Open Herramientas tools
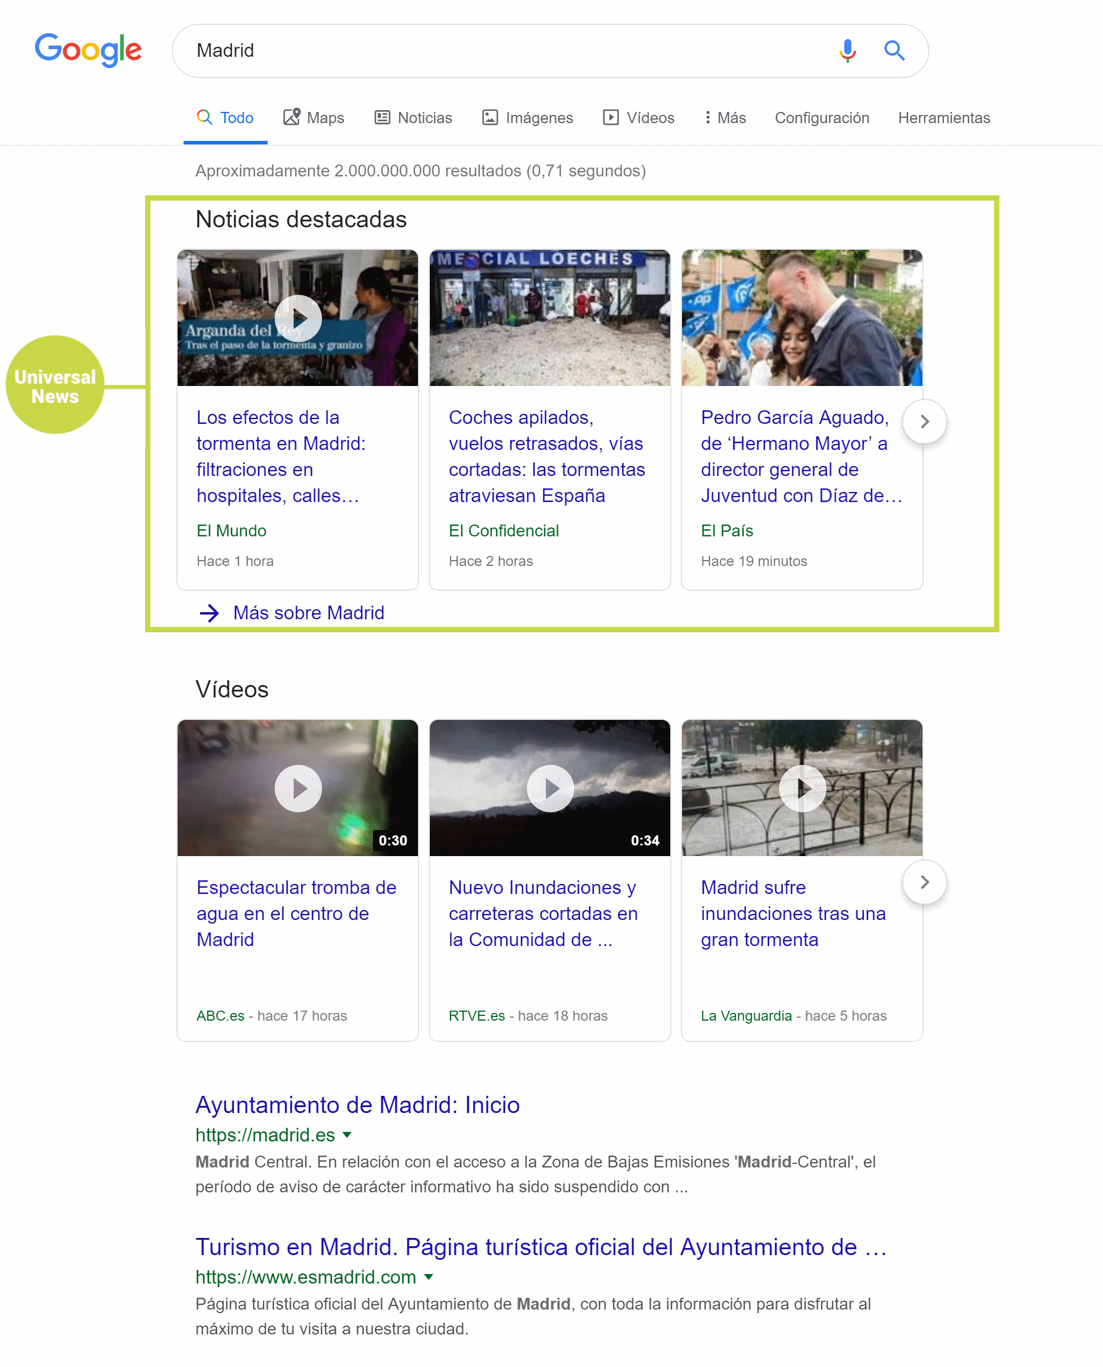Image resolution: width=1103 pixels, height=1367 pixels. coord(944,117)
